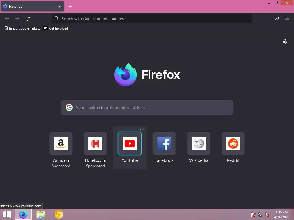Open a new tab with plus button
294x220 pixels.
click(70, 7)
